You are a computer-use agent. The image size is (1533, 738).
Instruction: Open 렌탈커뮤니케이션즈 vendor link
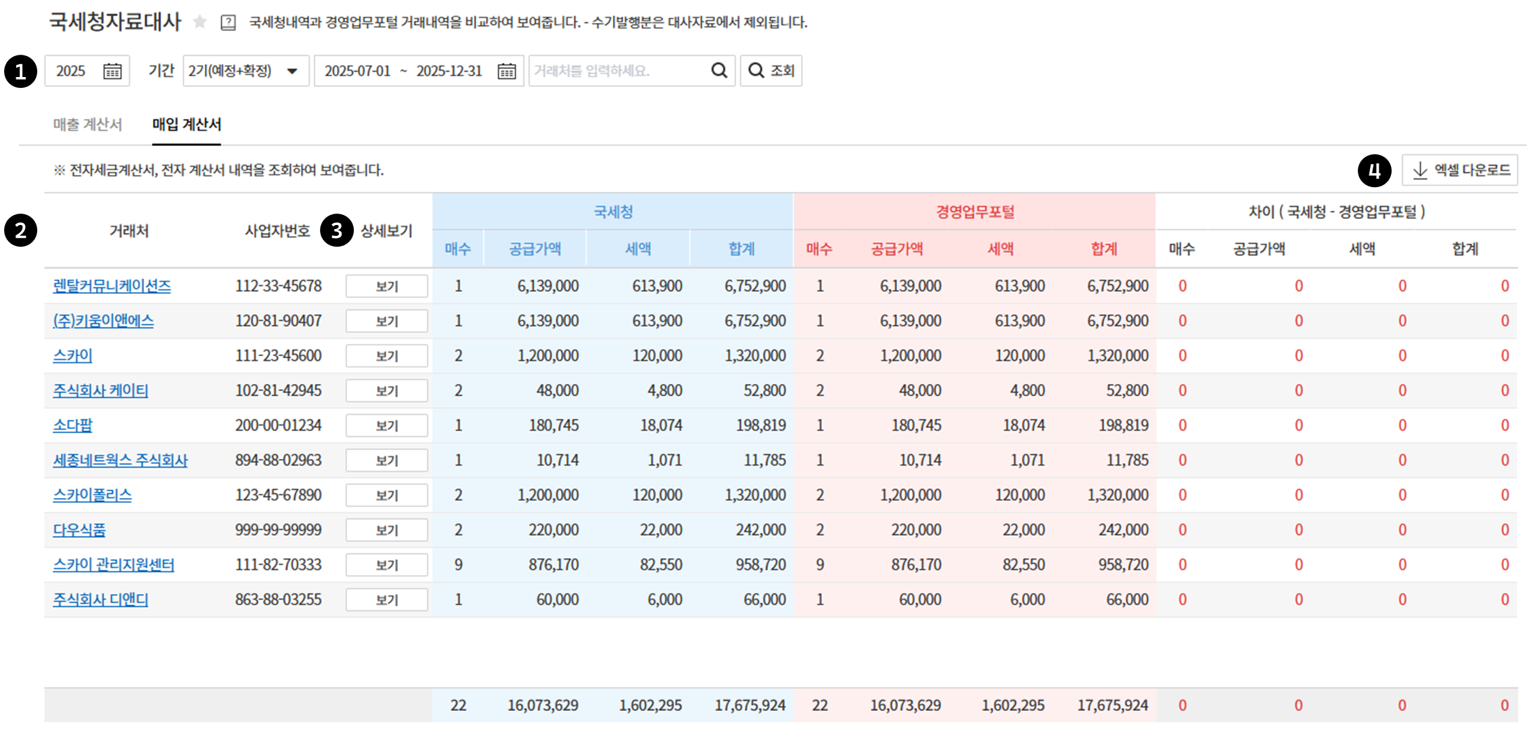click(x=112, y=286)
